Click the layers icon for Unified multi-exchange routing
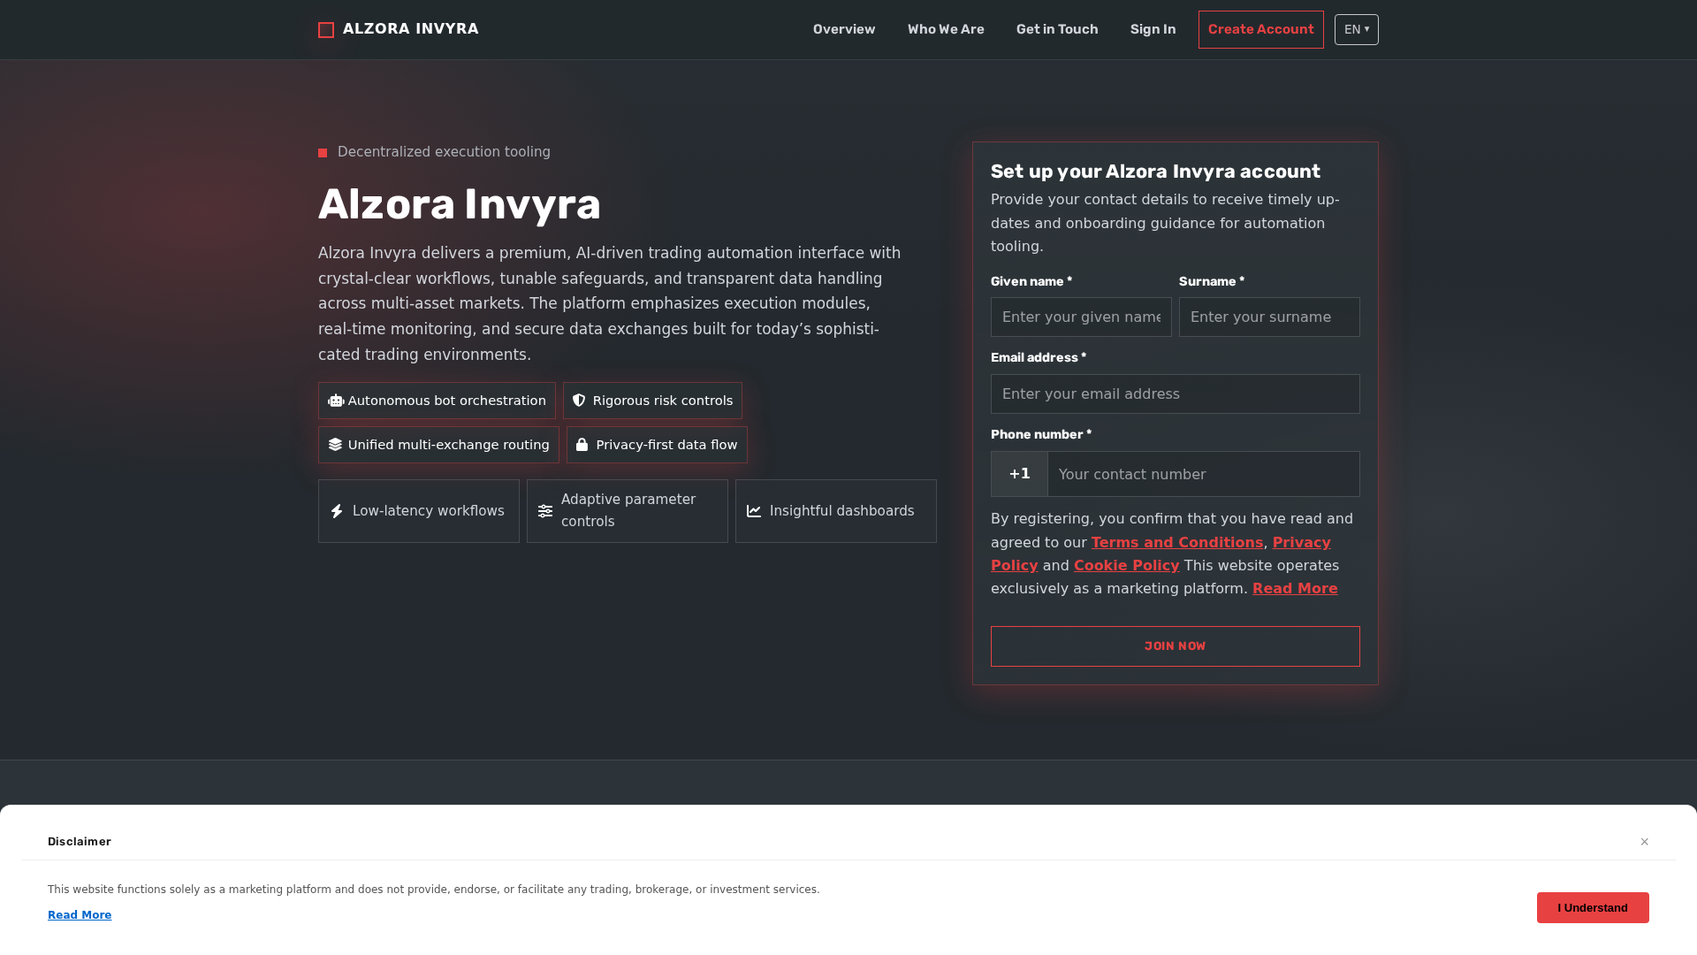The image size is (1697, 955). [x=335, y=445]
